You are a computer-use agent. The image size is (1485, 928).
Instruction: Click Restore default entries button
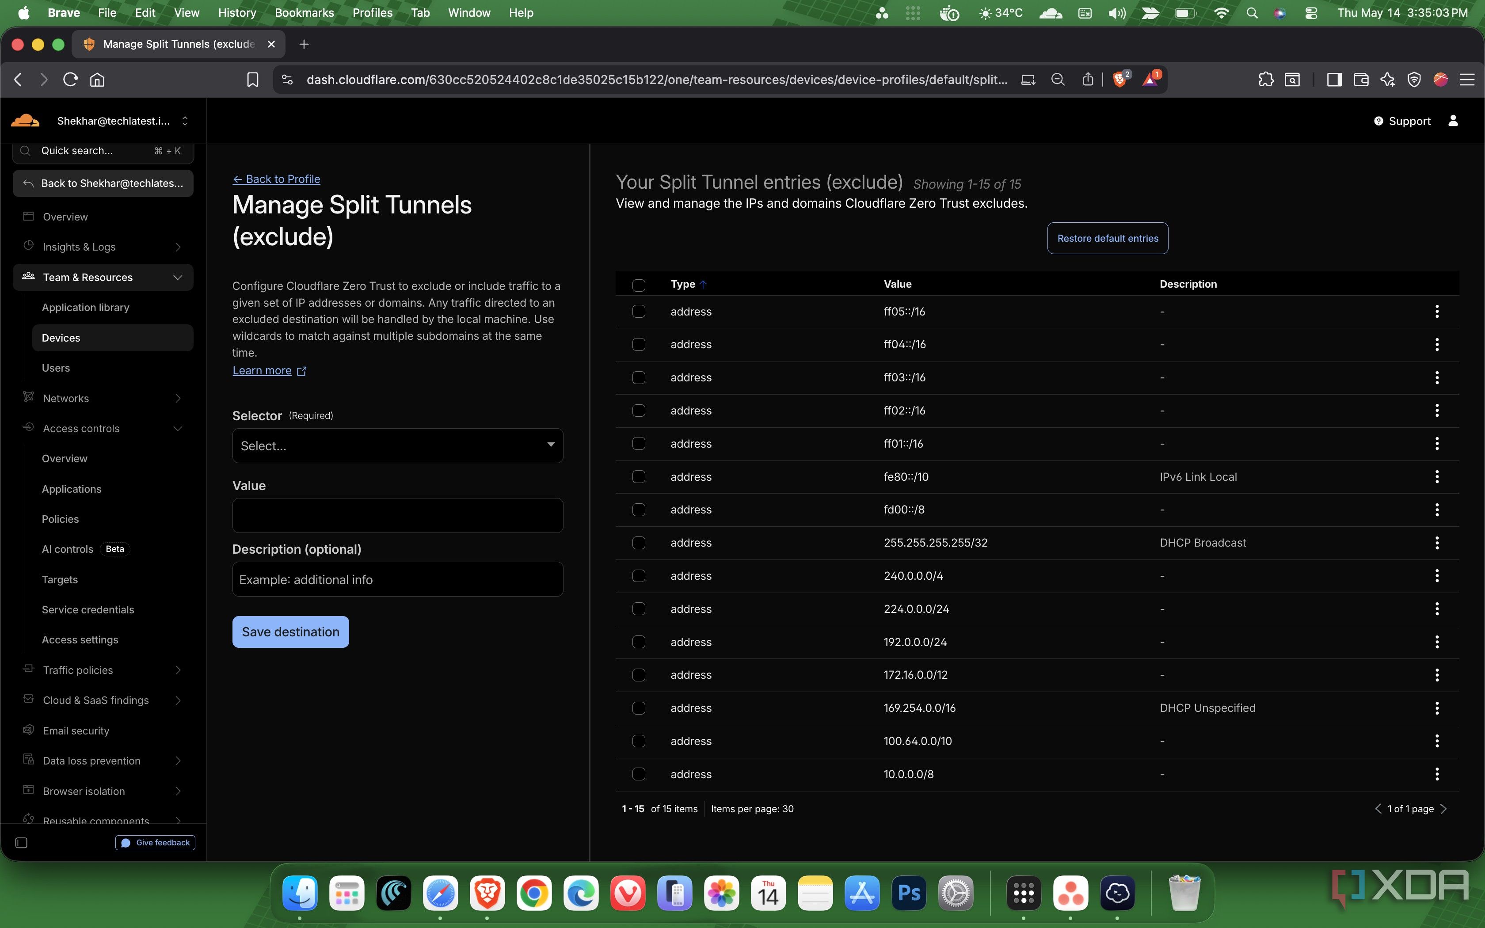coord(1108,238)
